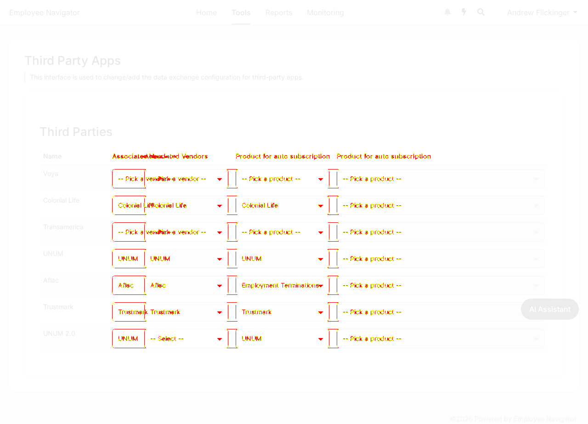Click the Transamerica name cell
Image resolution: width=588 pixels, height=424 pixels.
coord(63,227)
